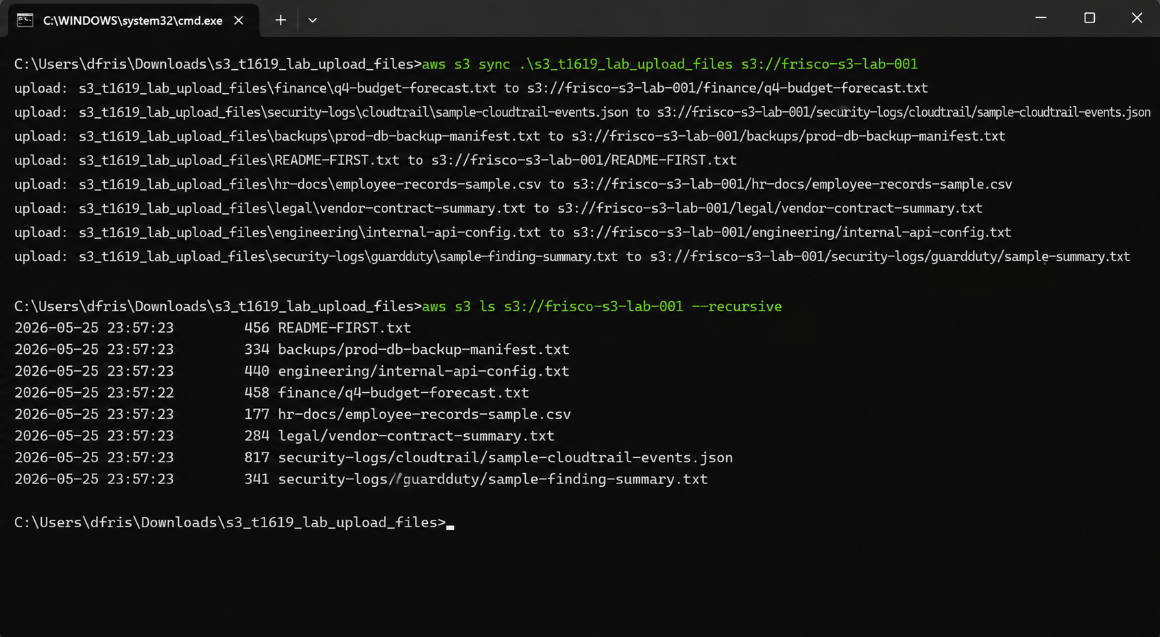Click 'legal/vendor-contract-summary.txt' in the listing
The image size is (1160, 637).
point(416,436)
